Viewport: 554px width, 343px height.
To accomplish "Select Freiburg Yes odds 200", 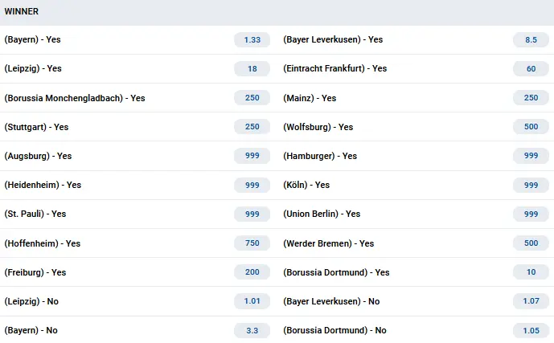I will [252, 272].
